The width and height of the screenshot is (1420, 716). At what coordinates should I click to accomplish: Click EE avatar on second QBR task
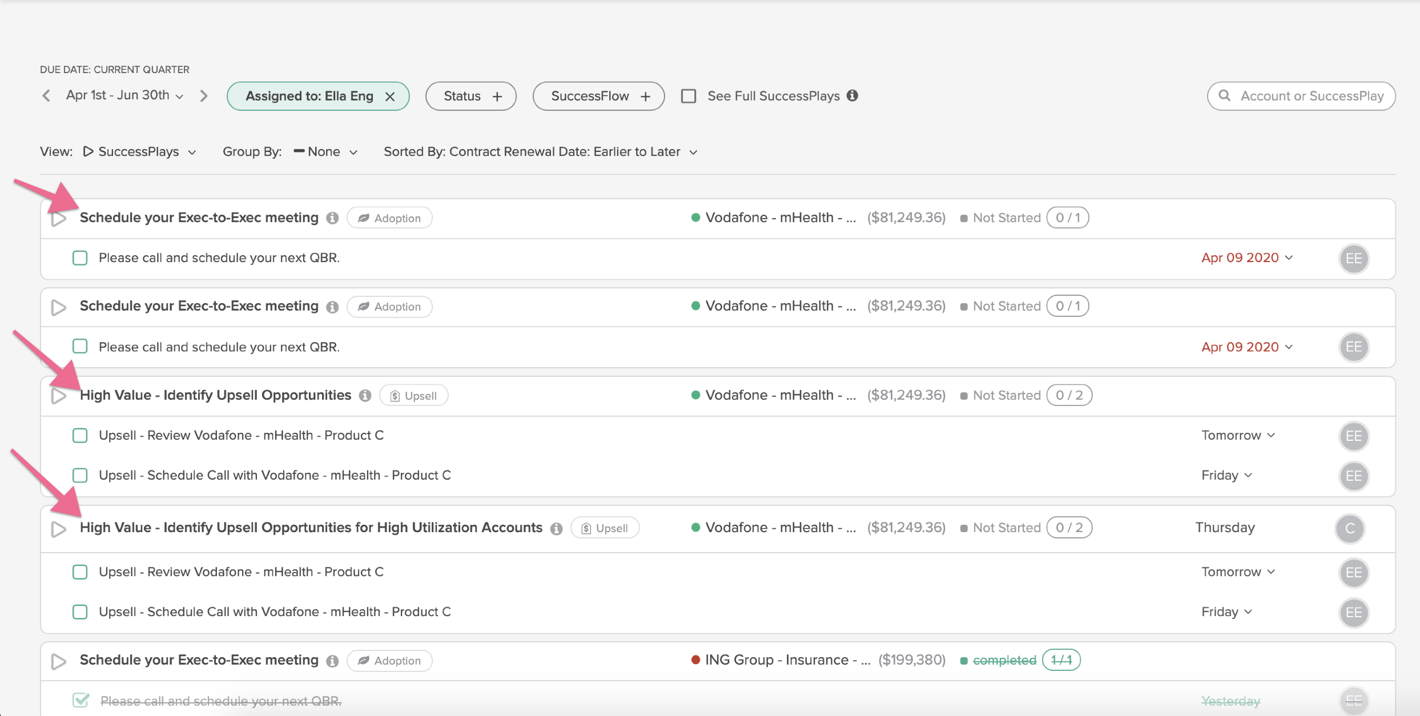[1354, 347]
